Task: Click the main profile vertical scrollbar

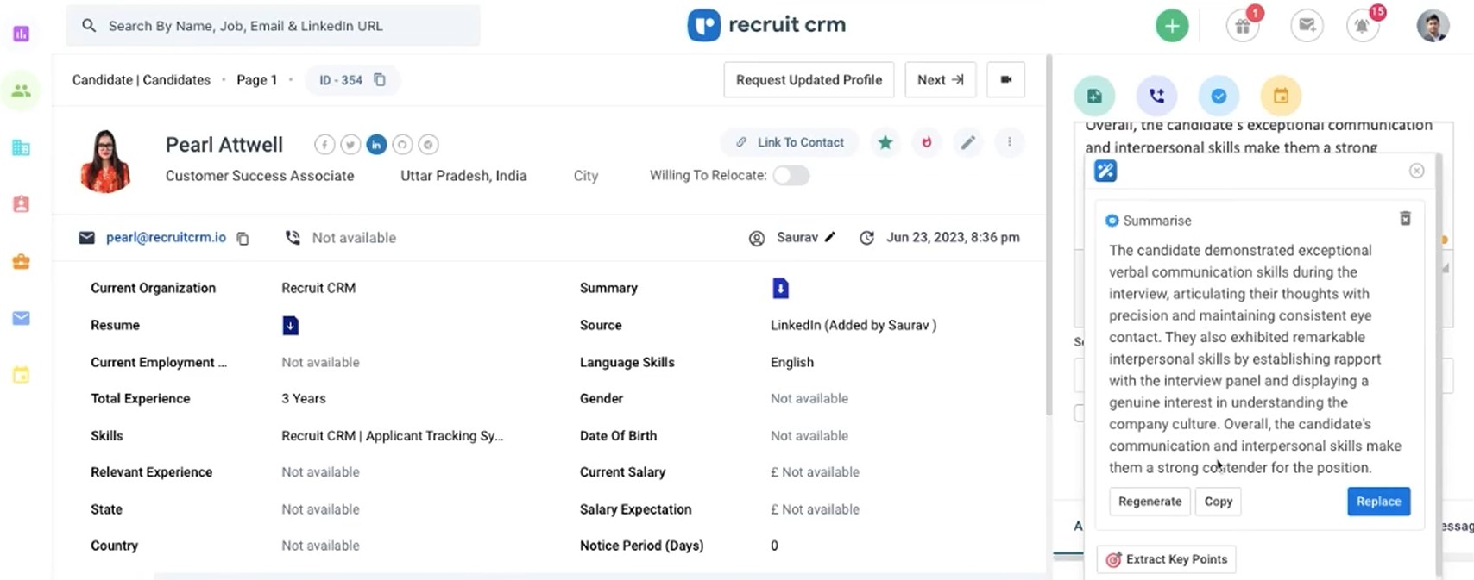Action: coord(1049,237)
